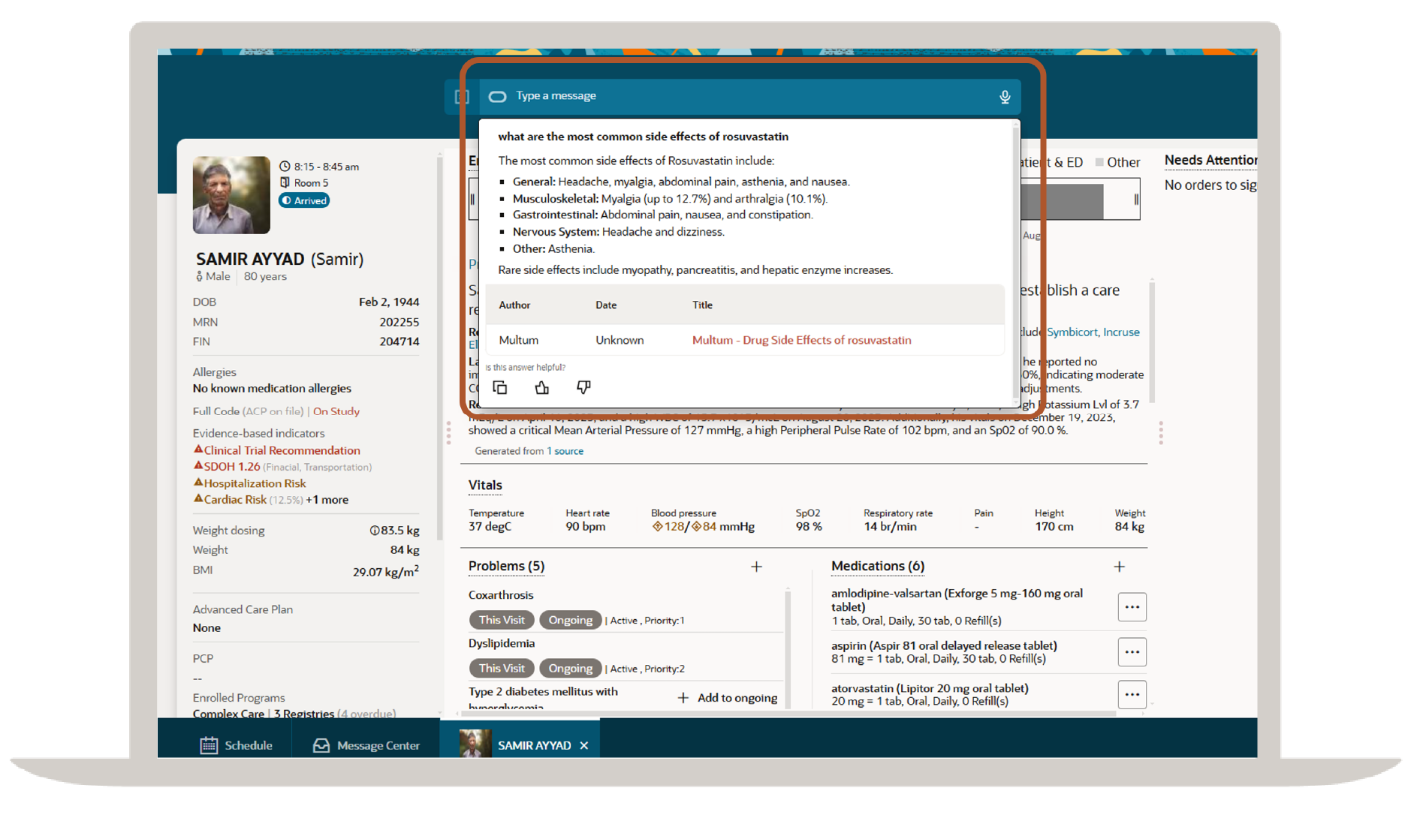This screenshot has width=1408, height=830.
Task: Open the Message Center envelope icon
Action: click(x=320, y=744)
